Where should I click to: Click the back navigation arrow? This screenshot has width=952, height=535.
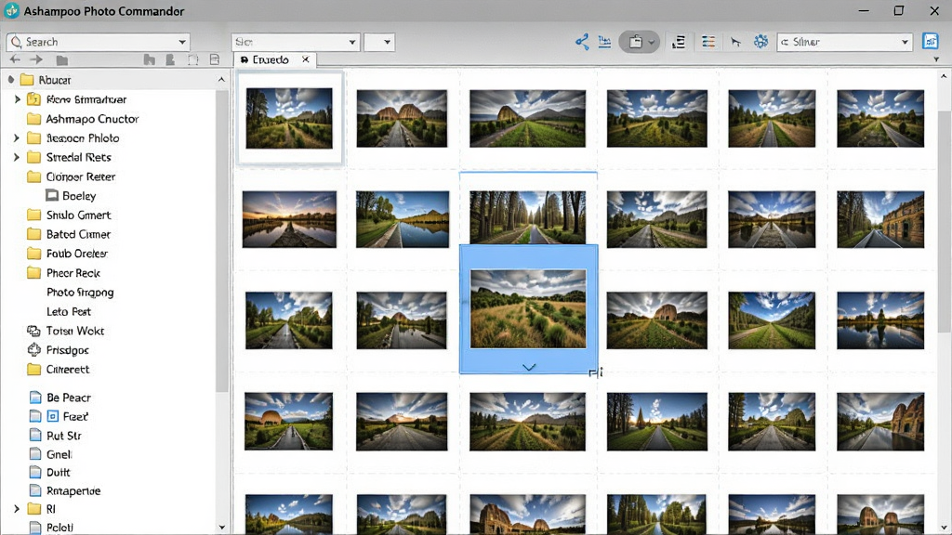[x=15, y=59]
